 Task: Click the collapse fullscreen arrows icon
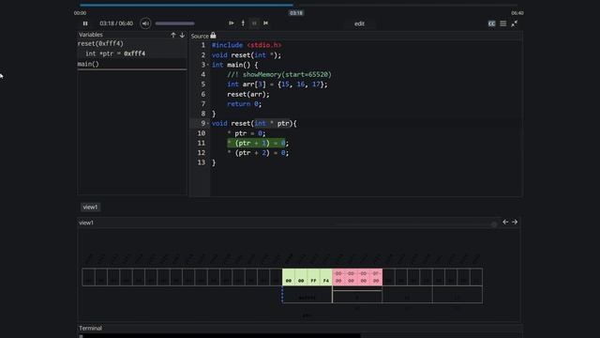(x=515, y=23)
